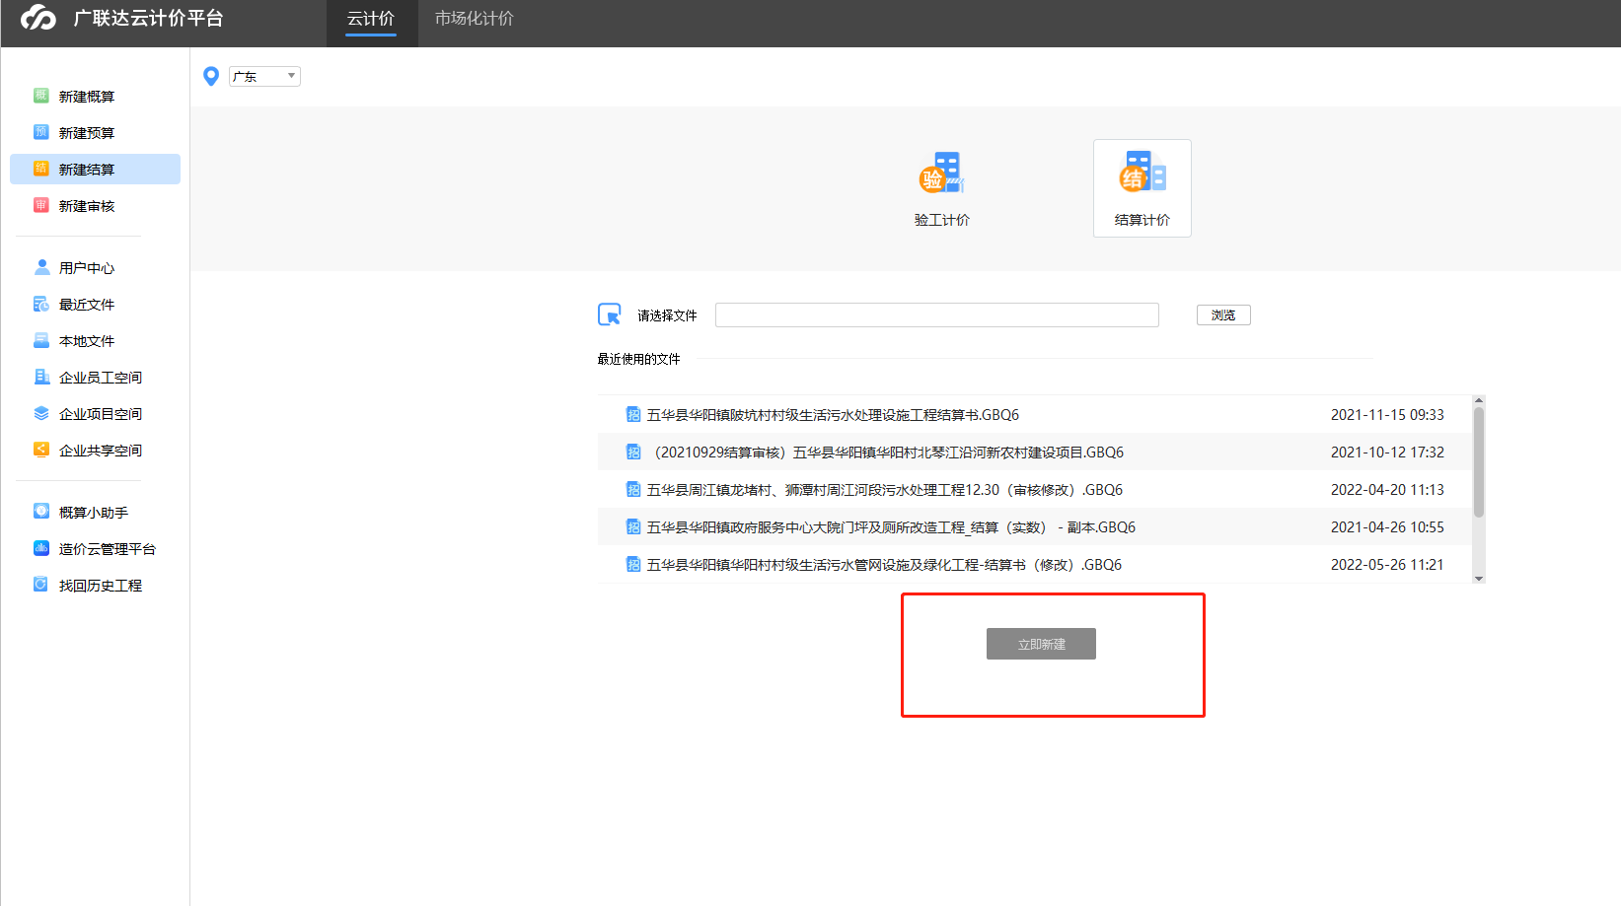Click the 广联达云计价平台 cloud logo
The height and width of the screenshot is (906, 1621).
click(x=38, y=18)
